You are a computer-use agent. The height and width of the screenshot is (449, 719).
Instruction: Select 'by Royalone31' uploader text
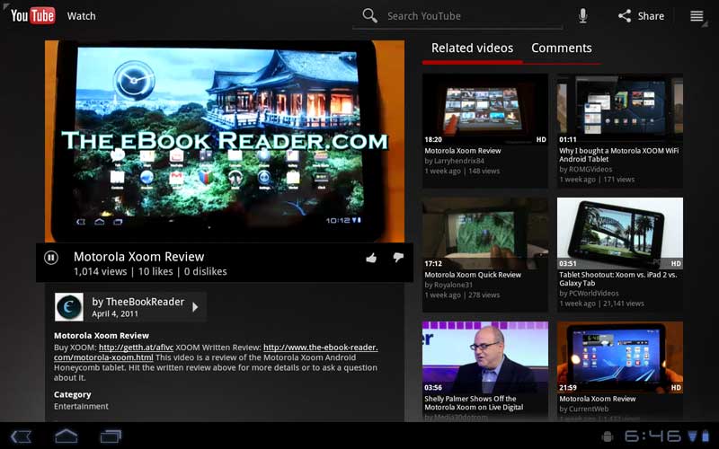coord(448,285)
